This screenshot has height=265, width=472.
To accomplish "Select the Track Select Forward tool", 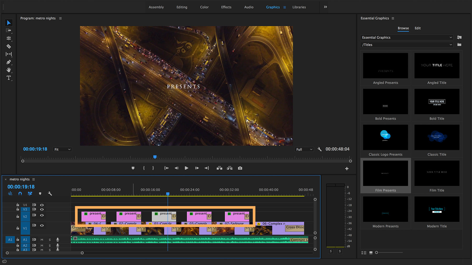I will coord(9,31).
